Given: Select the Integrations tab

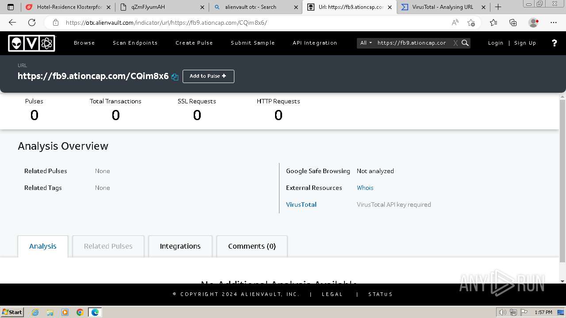Looking at the screenshot, I should 180,246.
